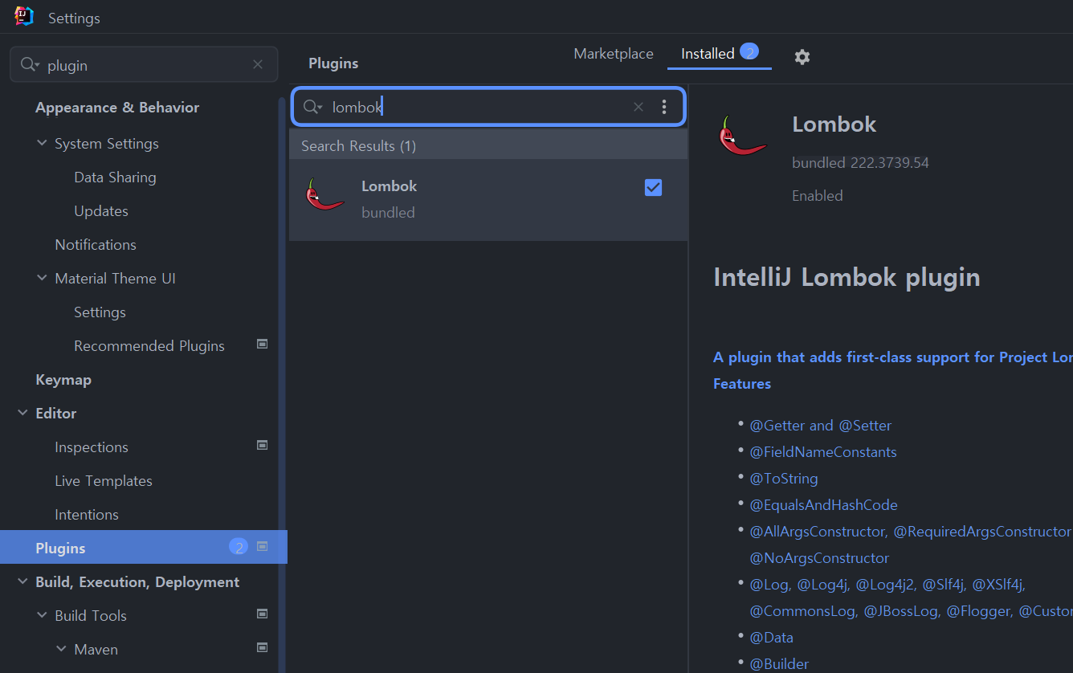
Task: Open the @Slf4j link
Action: click(x=943, y=585)
